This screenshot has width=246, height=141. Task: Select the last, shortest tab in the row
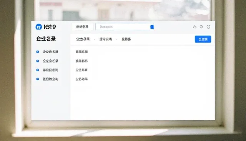click(x=126, y=39)
